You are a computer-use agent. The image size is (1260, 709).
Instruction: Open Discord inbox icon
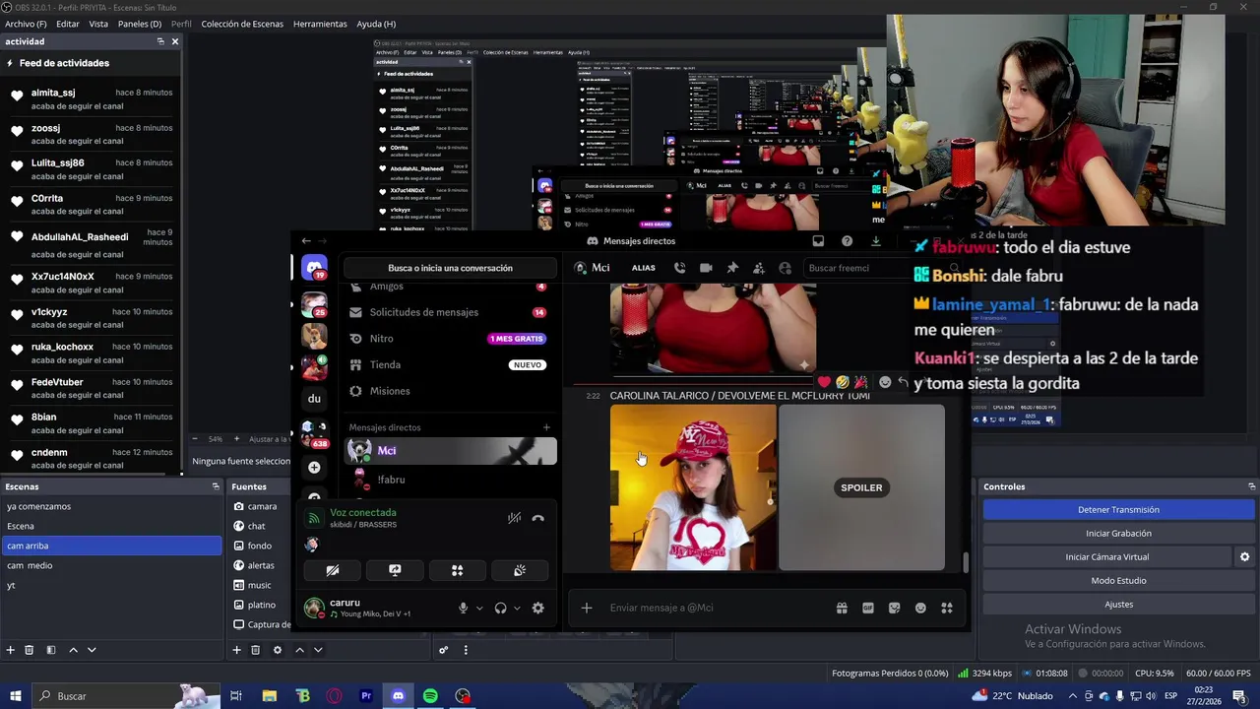[x=818, y=241]
